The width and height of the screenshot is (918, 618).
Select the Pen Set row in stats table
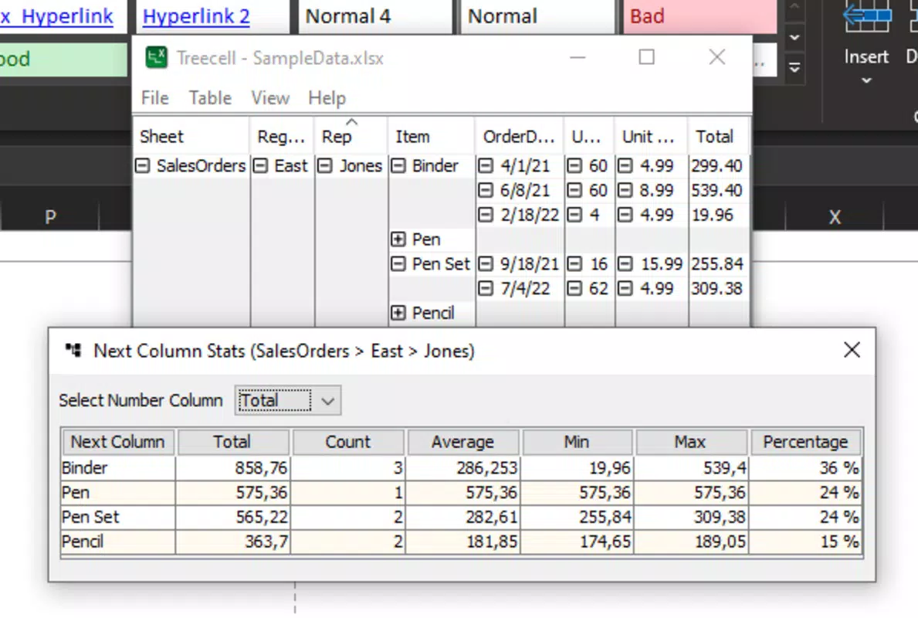pyautogui.click(x=462, y=518)
